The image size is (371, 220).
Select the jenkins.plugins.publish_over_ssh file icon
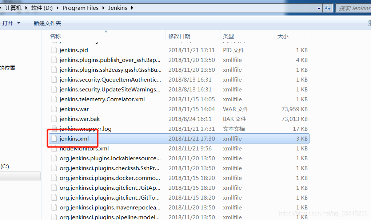pyautogui.click(x=54, y=60)
